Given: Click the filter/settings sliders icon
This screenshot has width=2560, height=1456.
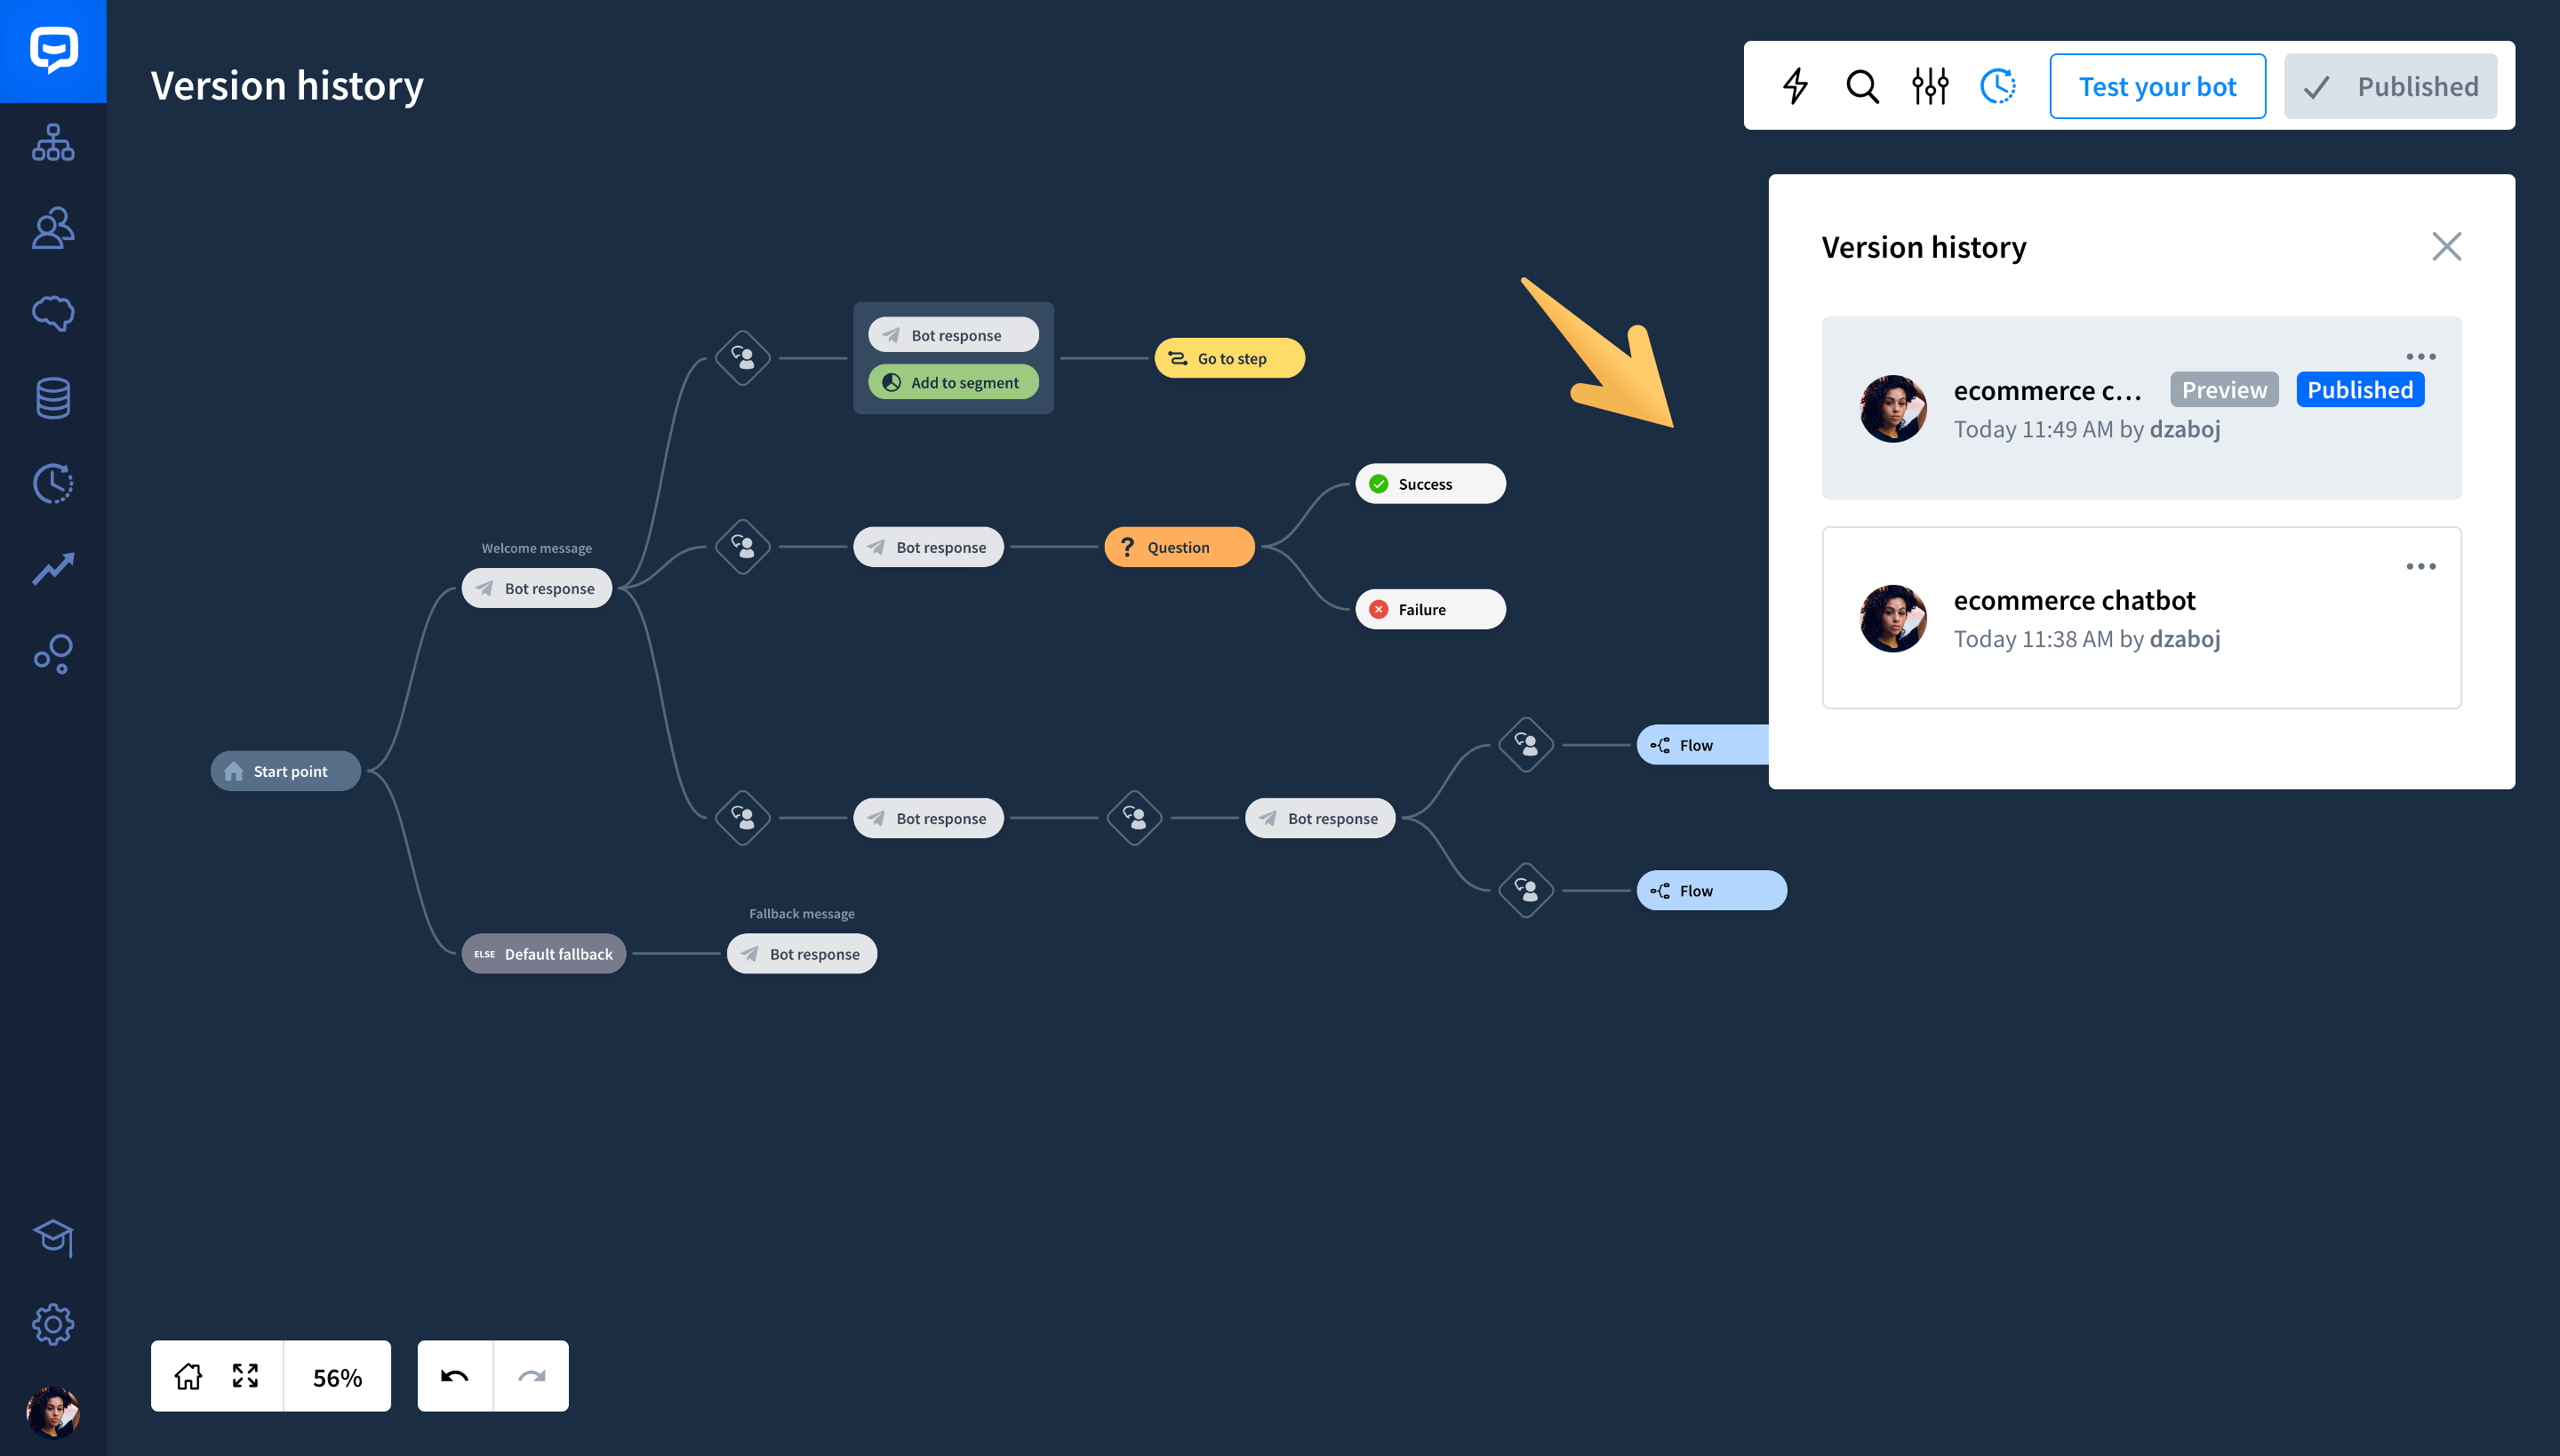Looking at the screenshot, I should tap(1929, 84).
